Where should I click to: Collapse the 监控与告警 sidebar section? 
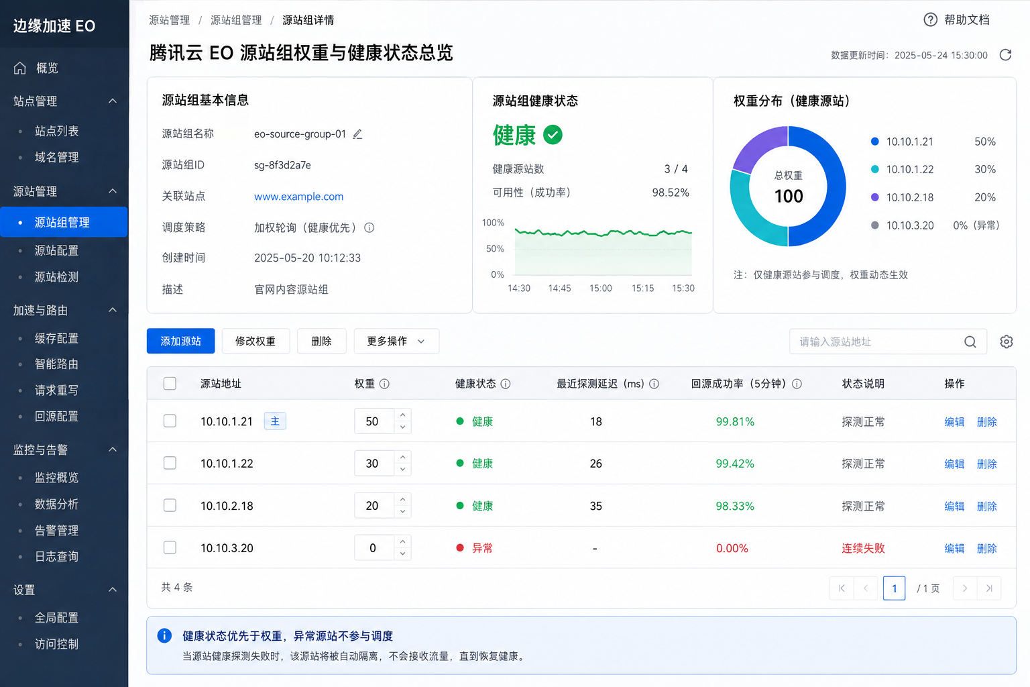[x=113, y=450]
